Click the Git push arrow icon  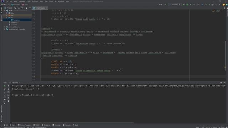click(x=209, y=5)
